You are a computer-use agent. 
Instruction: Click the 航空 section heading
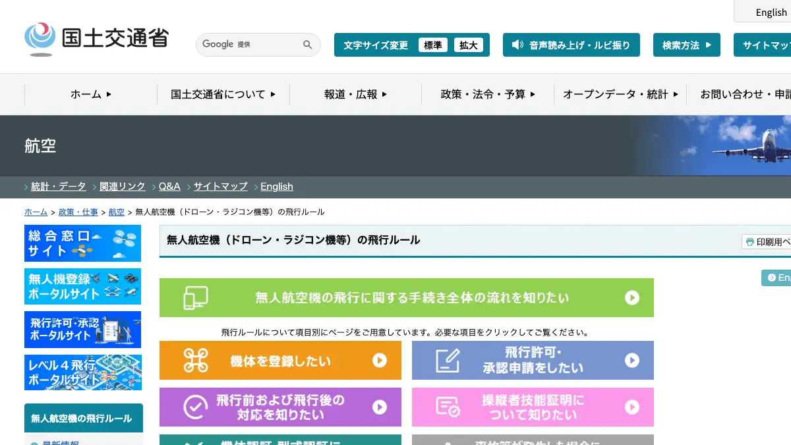[40, 146]
